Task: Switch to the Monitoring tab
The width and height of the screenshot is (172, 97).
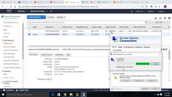Action: pyautogui.click(x=59, y=55)
